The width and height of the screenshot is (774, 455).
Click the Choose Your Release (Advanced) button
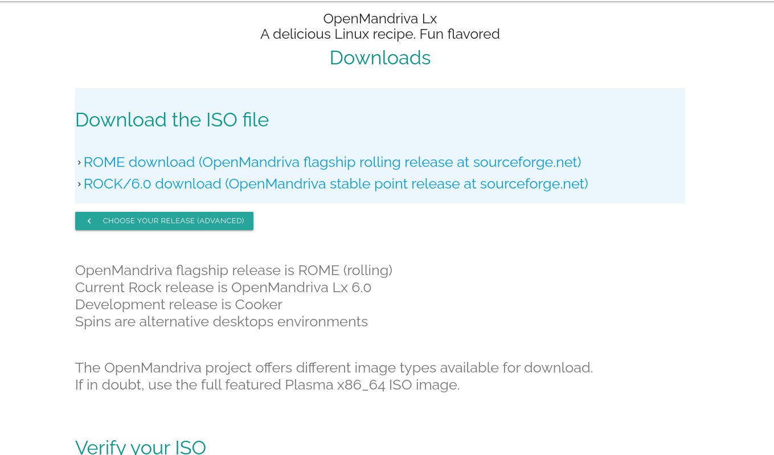pos(164,221)
